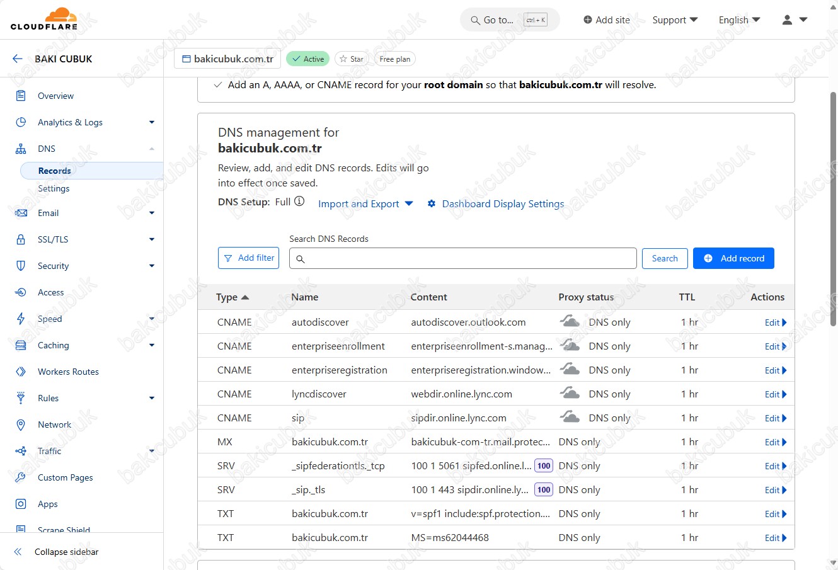Viewport: 838px width, 570px height.
Task: Click the collapse sidebar double-chevron icon
Action: pyautogui.click(x=18, y=552)
